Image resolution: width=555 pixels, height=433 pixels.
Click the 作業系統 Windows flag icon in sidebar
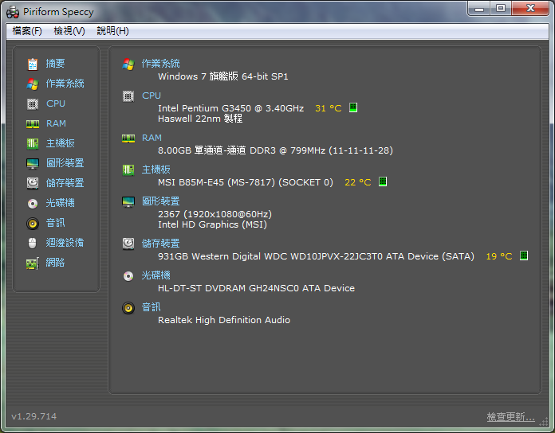[x=33, y=84]
